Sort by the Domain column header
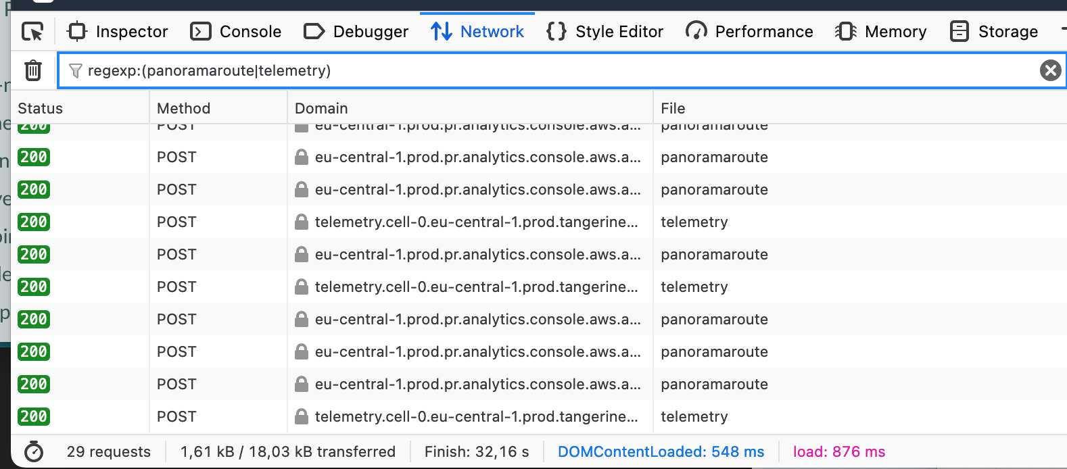This screenshot has height=469, width=1067. 470,108
